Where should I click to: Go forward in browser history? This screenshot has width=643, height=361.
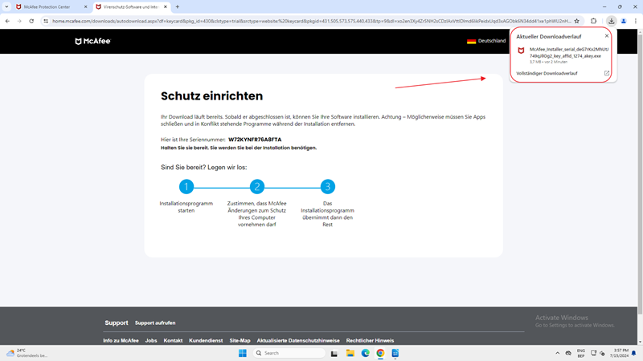coord(19,22)
